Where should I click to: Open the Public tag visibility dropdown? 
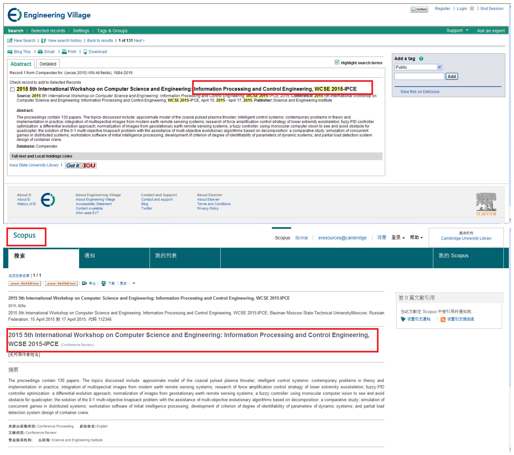point(418,67)
